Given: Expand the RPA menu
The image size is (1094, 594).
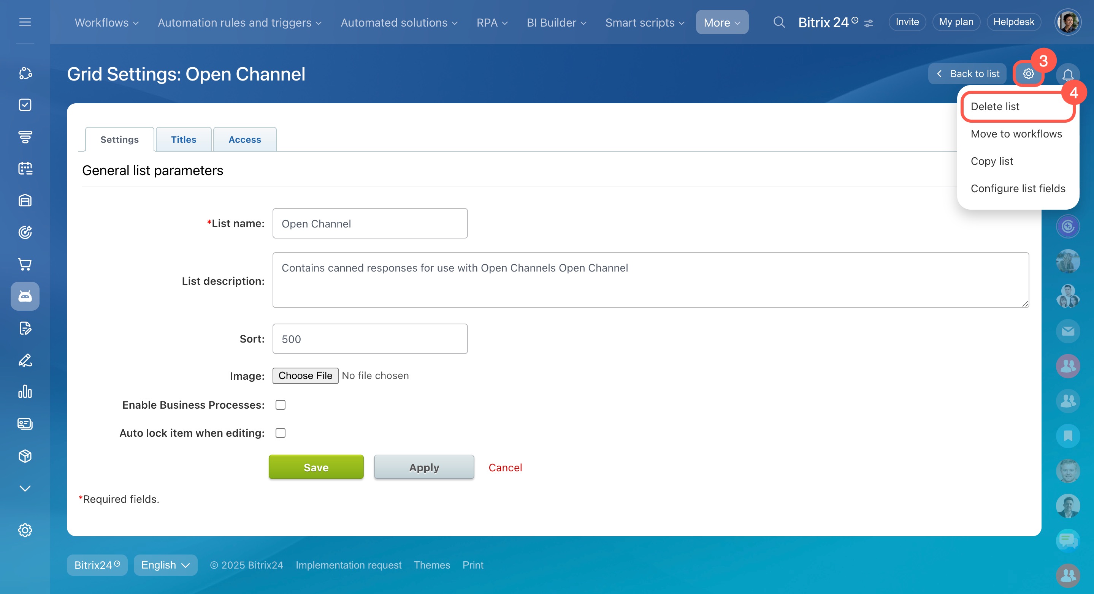Looking at the screenshot, I should 492,22.
